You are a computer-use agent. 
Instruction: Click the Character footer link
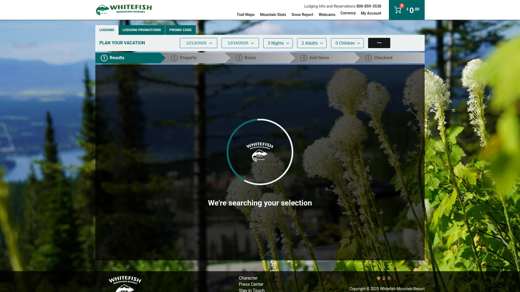248,278
